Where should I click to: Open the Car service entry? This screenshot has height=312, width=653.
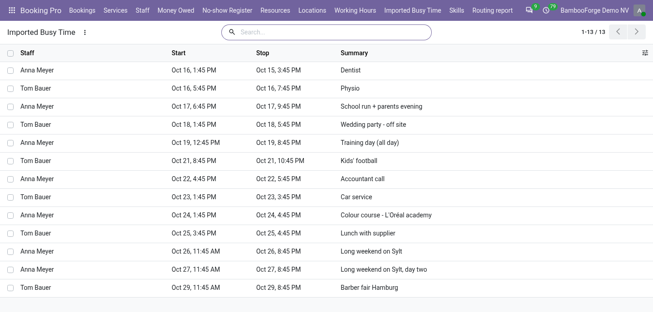click(x=356, y=197)
